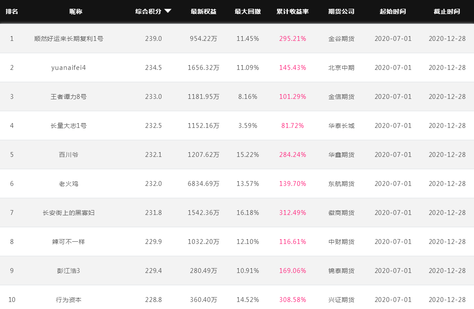Click the 辣可不一样 nickname
474x309 pixels.
click(x=69, y=242)
